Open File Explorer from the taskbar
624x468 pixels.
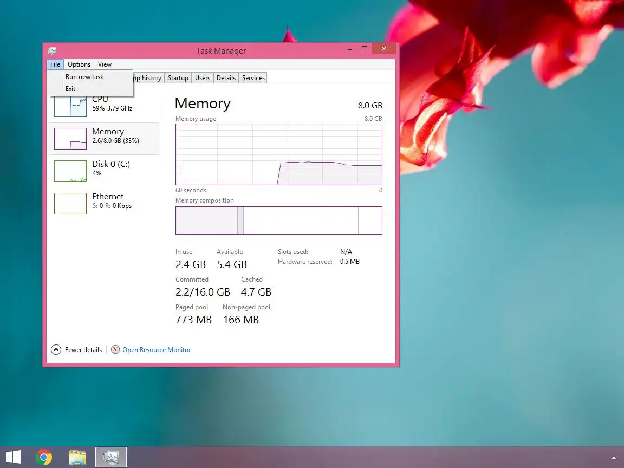point(77,457)
